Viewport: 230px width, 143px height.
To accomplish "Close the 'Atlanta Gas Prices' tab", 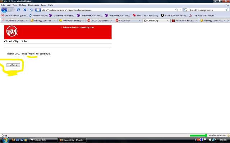I will click(x=196, y=21).
